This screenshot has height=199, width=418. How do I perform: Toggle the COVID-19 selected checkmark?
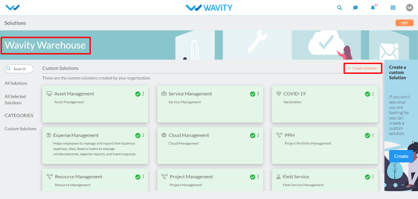click(x=368, y=94)
